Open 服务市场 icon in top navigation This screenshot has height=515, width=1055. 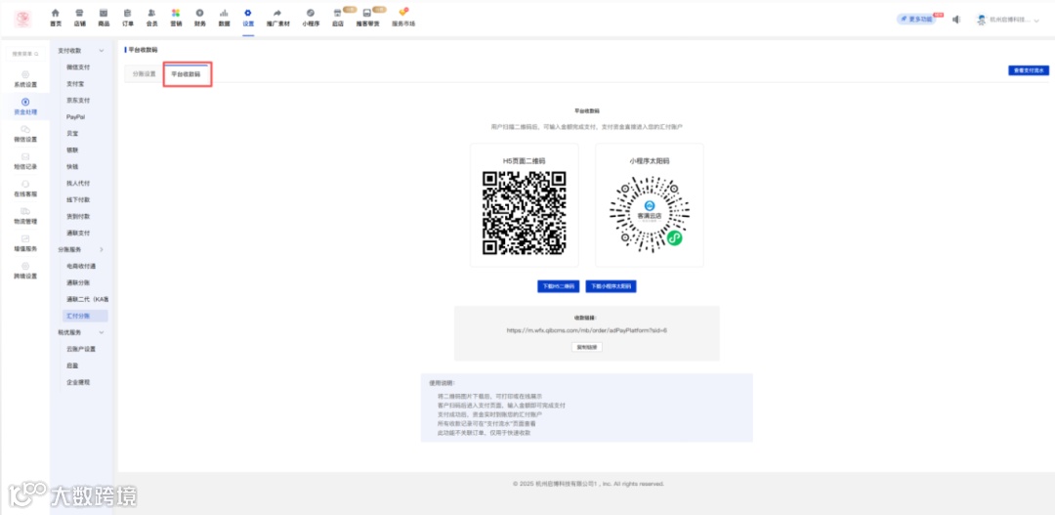pos(403,13)
